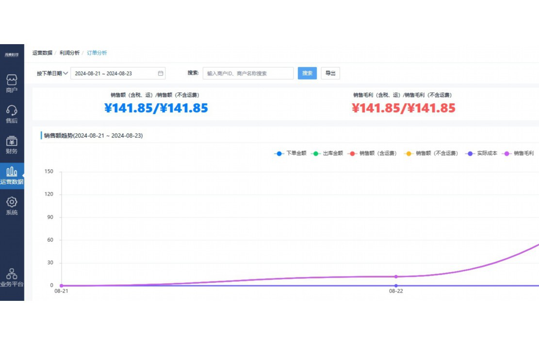Click the 导出 export button
539x345 pixels.
[330, 73]
